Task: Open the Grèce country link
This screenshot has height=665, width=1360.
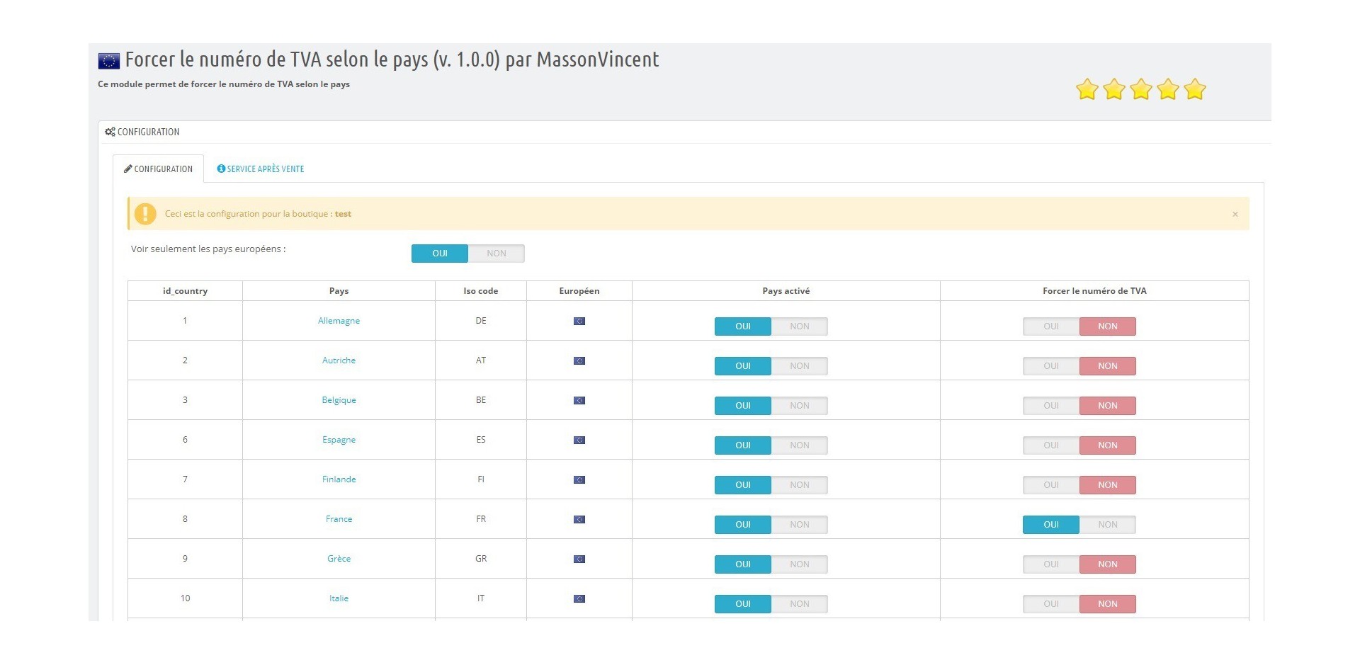Action: tap(339, 559)
